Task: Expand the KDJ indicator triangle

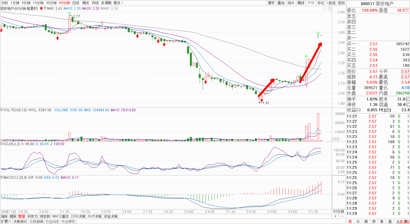Action: coord(1,144)
